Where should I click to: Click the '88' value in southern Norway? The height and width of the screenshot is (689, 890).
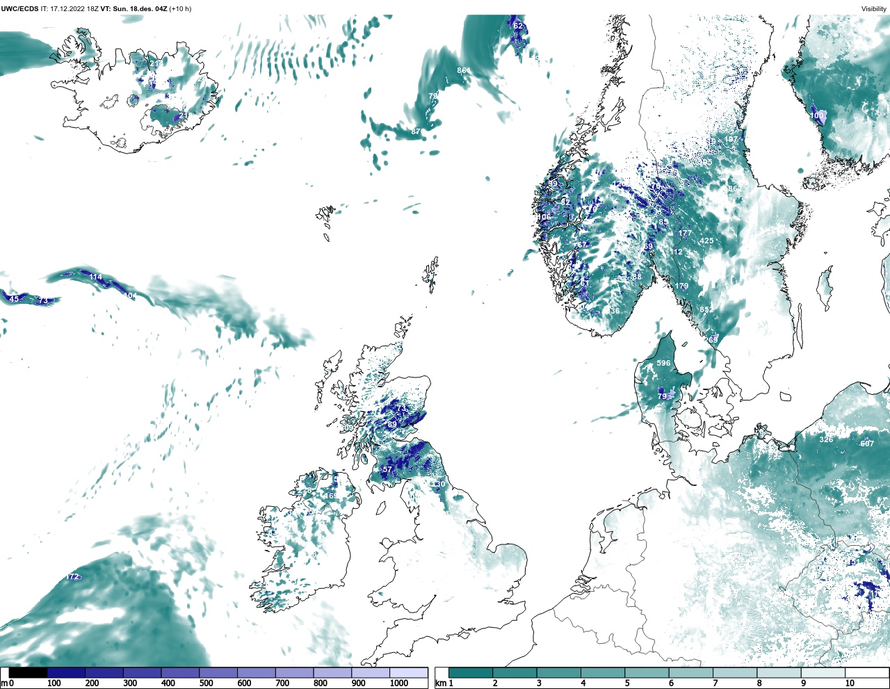(637, 277)
